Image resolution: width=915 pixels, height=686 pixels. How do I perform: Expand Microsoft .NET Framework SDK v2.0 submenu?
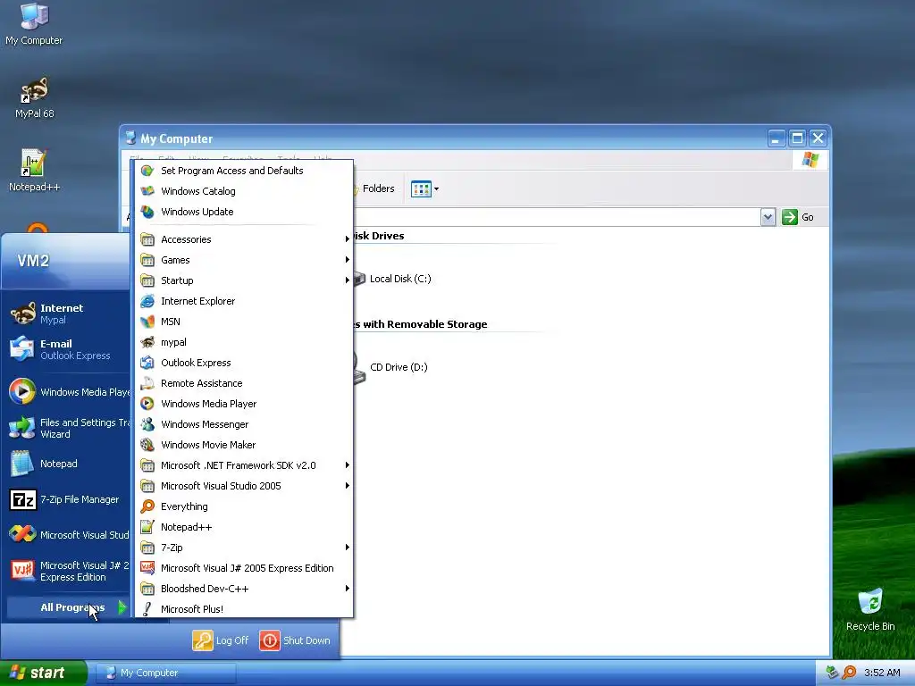tap(244, 465)
